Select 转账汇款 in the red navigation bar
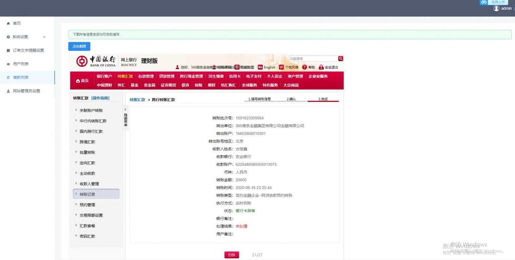Image resolution: width=515 pixels, height=260 pixels. point(125,76)
